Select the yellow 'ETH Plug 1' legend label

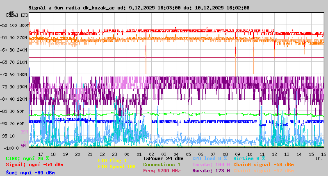pos(112,160)
